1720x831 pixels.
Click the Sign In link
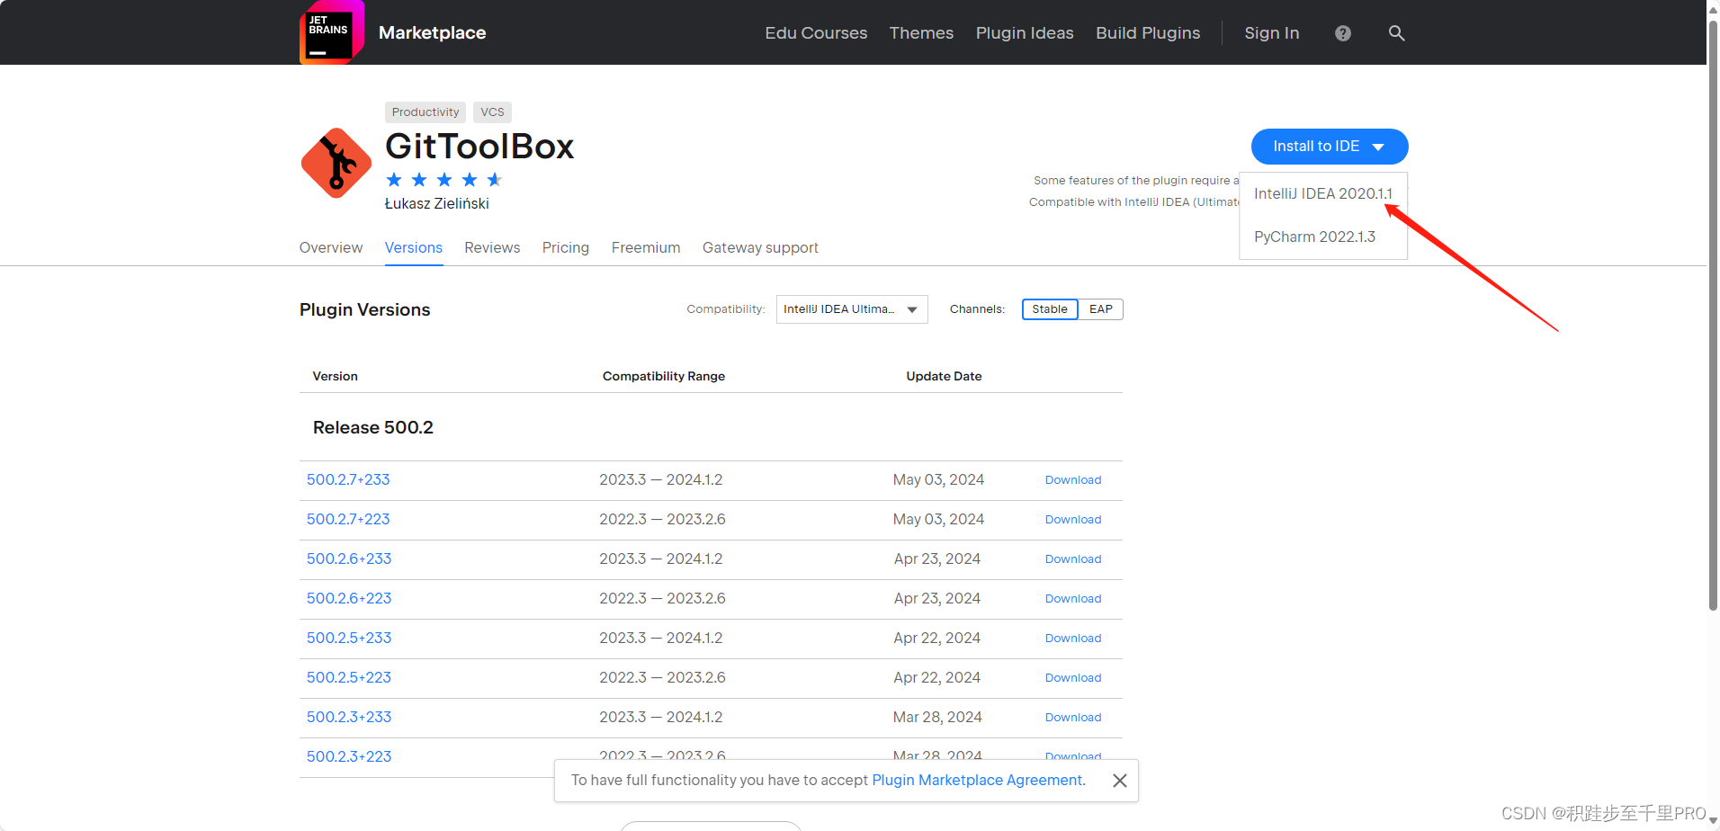pos(1272,33)
